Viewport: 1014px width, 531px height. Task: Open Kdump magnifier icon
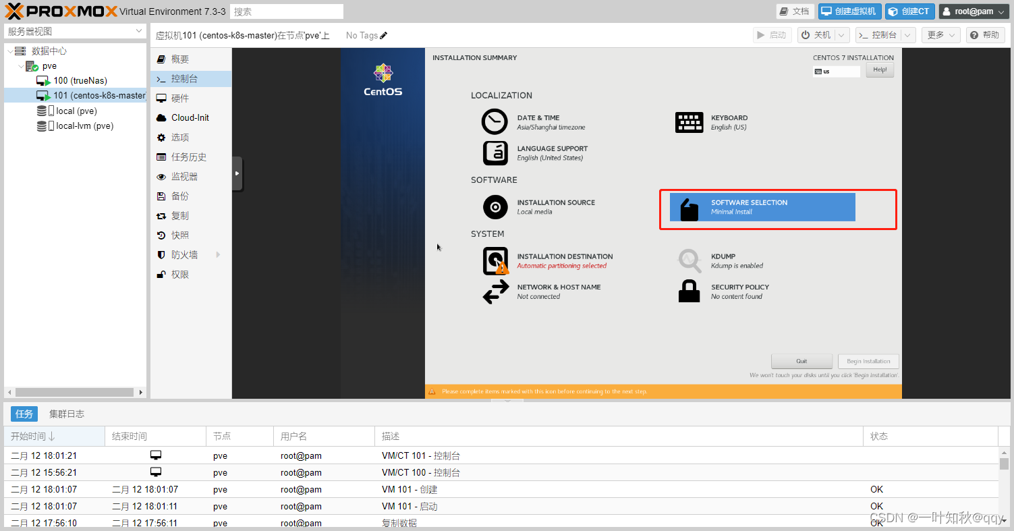pyautogui.click(x=689, y=260)
